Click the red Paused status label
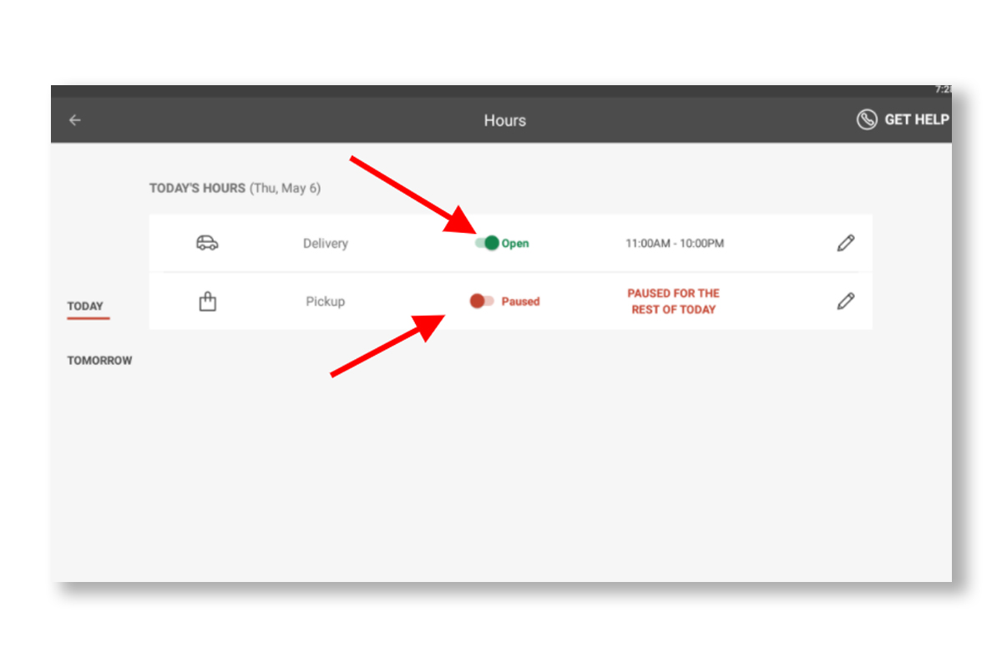 (520, 301)
